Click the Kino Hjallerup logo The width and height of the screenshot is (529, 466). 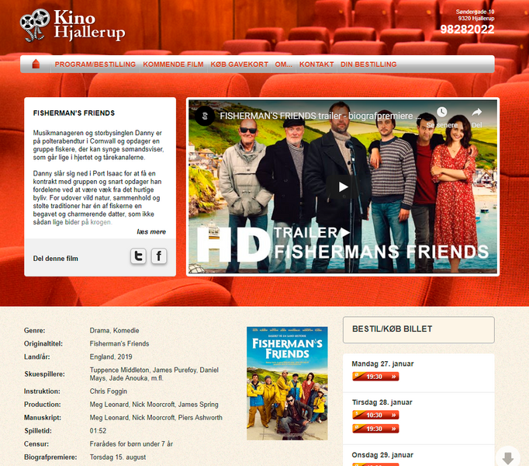point(73,26)
